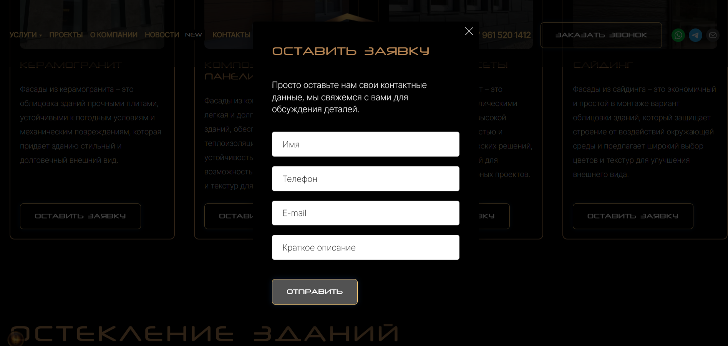
Task: Open WhatsApp chat icon
Action: point(678,35)
